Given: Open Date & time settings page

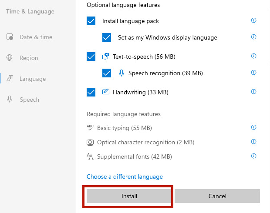Looking at the screenshot, I should click(35, 37).
